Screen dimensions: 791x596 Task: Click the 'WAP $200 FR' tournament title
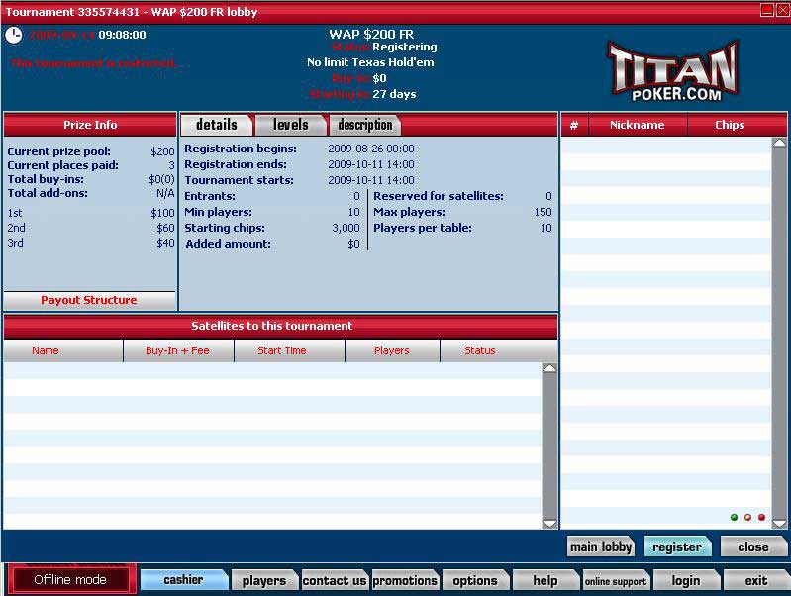371,35
